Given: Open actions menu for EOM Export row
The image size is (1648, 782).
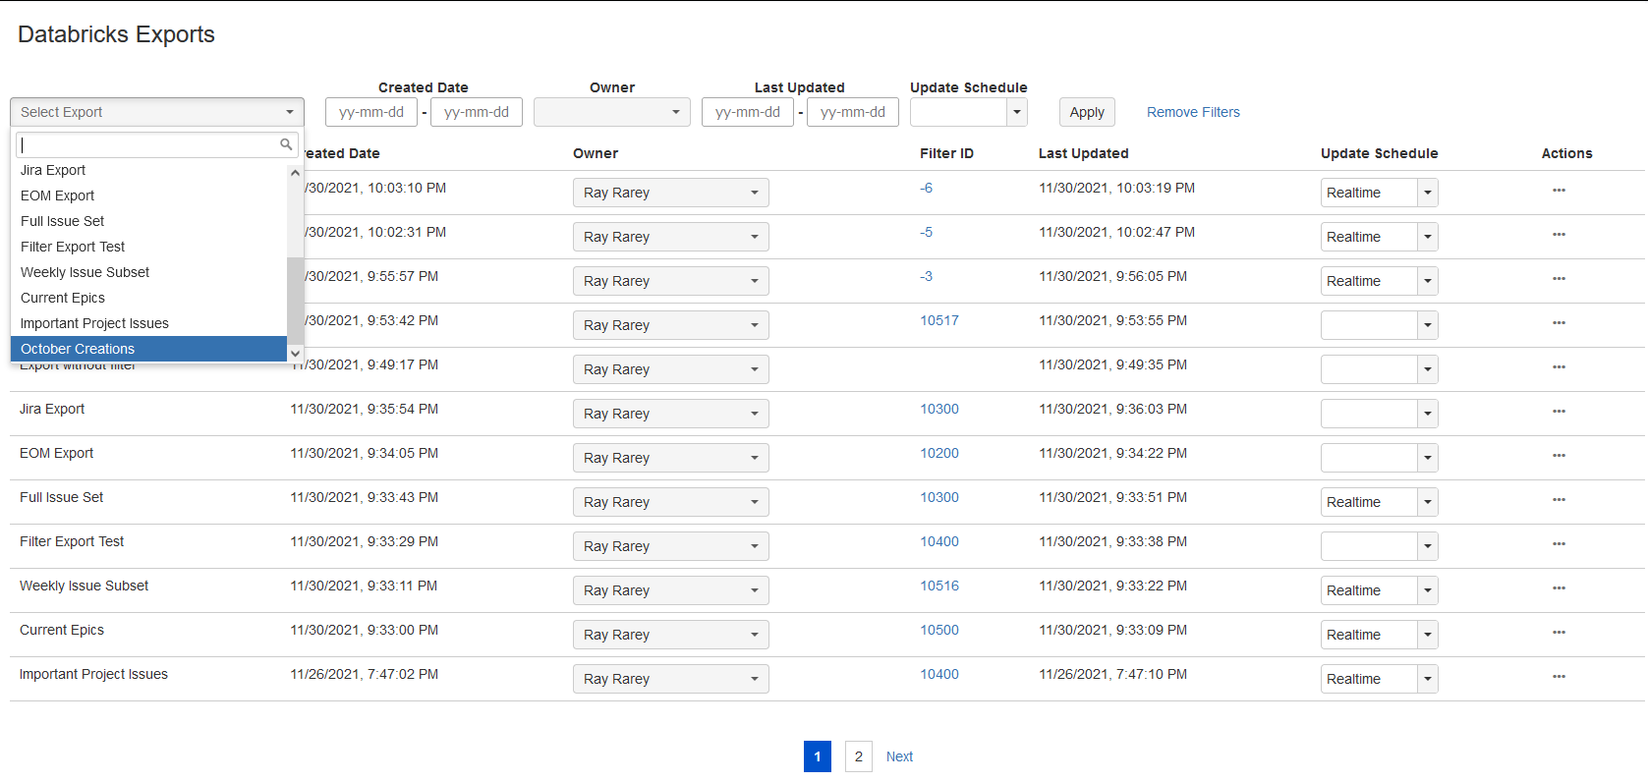Looking at the screenshot, I should [1559, 456].
